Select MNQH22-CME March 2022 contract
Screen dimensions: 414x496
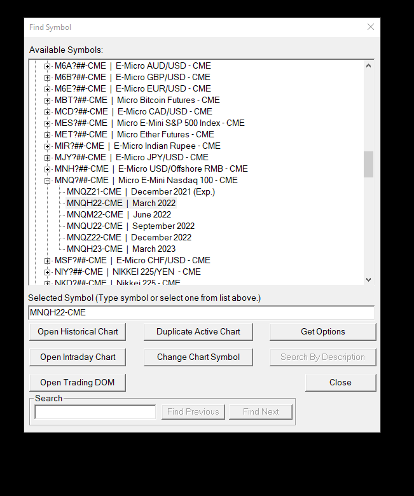[x=121, y=203]
